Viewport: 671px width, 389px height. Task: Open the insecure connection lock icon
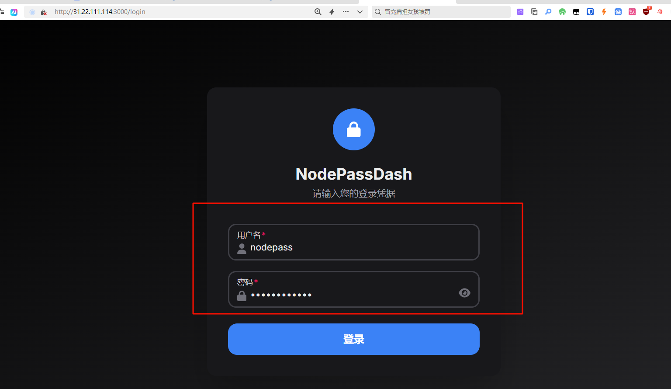click(44, 12)
